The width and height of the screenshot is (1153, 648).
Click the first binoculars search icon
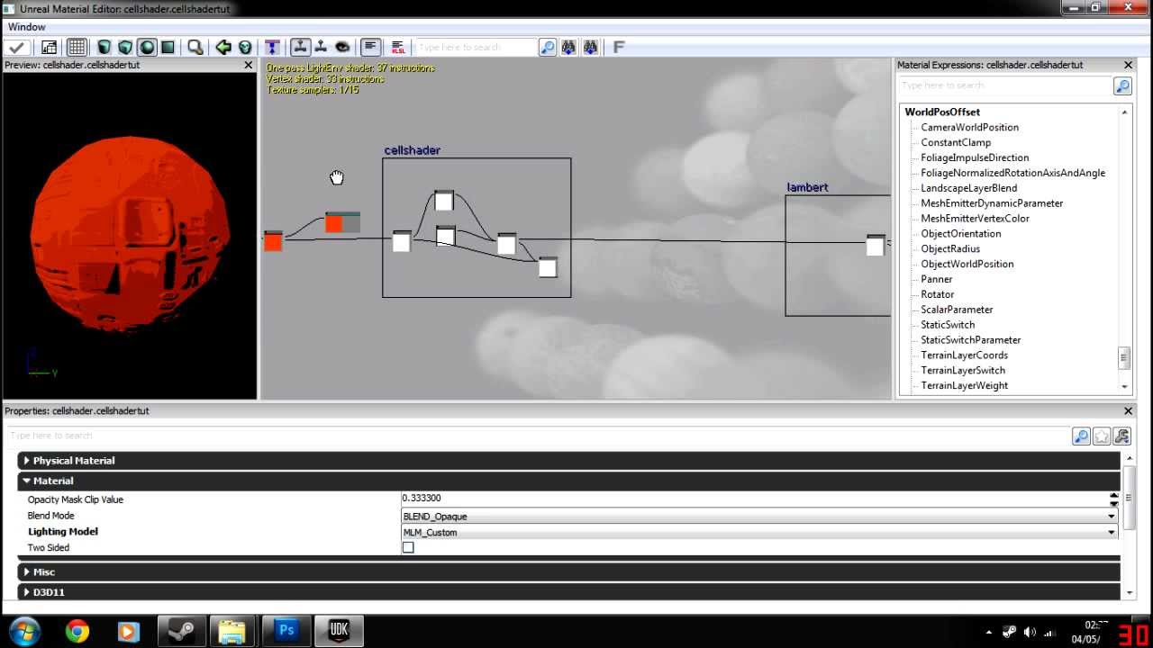click(568, 47)
